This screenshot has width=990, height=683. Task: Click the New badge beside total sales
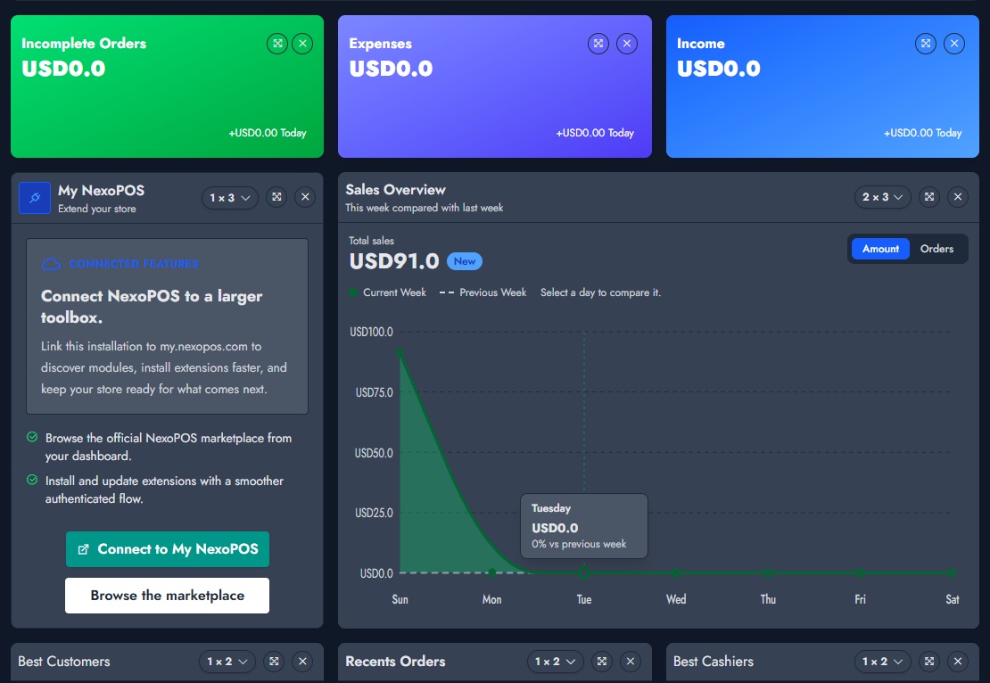pos(465,261)
